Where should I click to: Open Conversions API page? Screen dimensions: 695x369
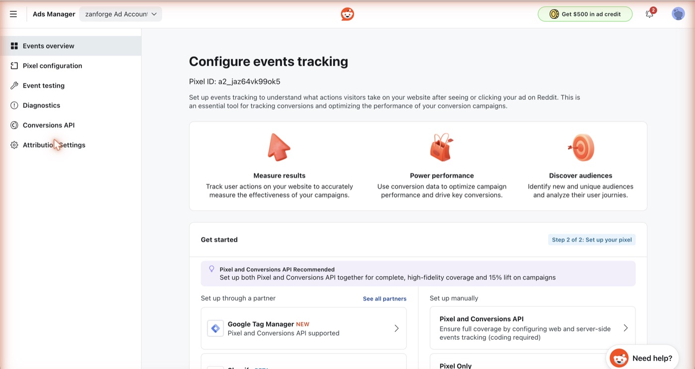(x=70, y=125)
